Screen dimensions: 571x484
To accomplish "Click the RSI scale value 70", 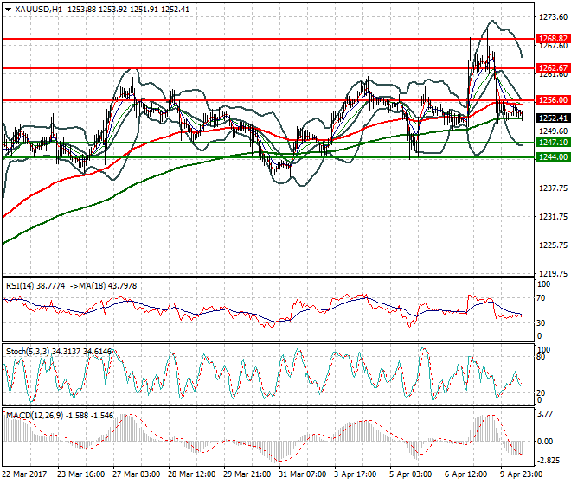I will [541, 298].
